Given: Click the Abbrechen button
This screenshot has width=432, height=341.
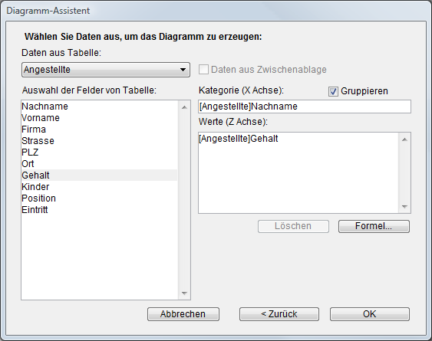Looking at the screenshot, I should click(183, 314).
